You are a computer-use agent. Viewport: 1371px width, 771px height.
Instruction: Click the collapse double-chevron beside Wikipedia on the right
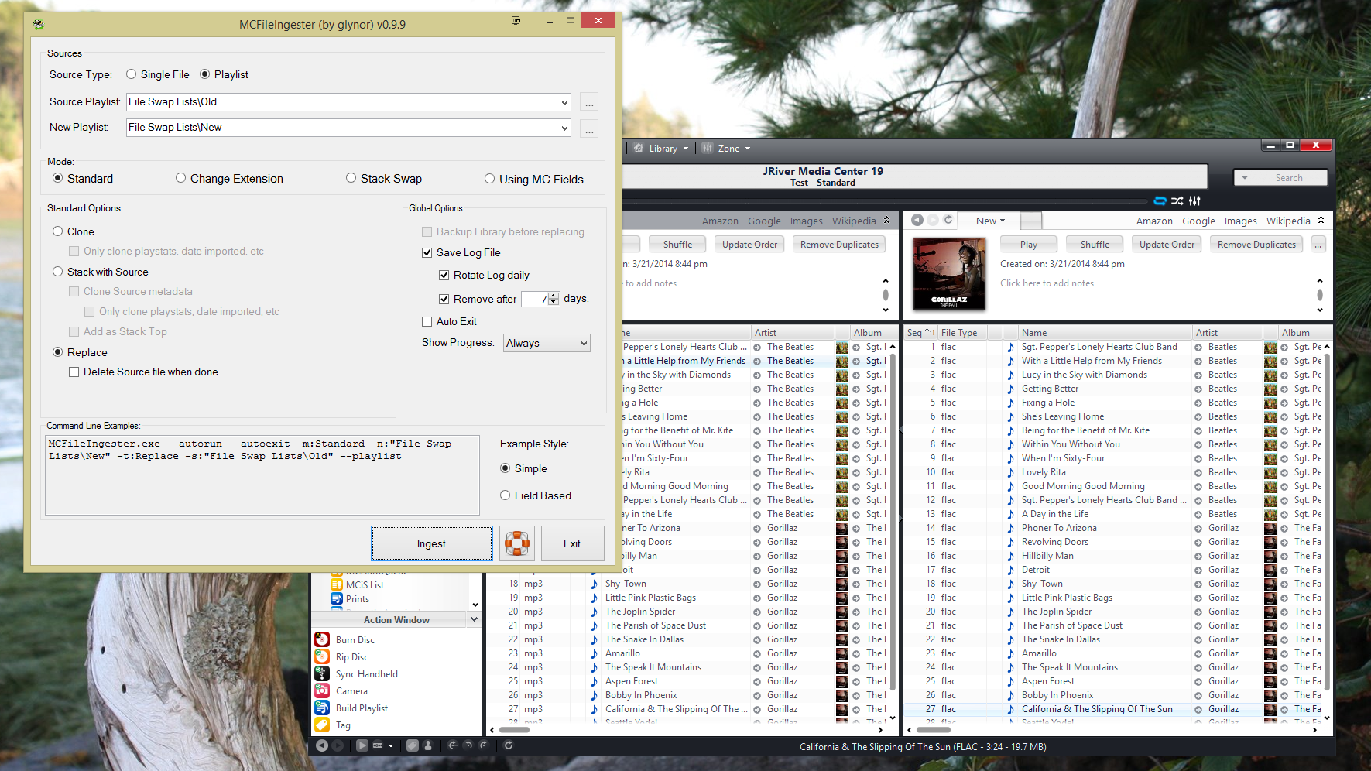(1321, 221)
